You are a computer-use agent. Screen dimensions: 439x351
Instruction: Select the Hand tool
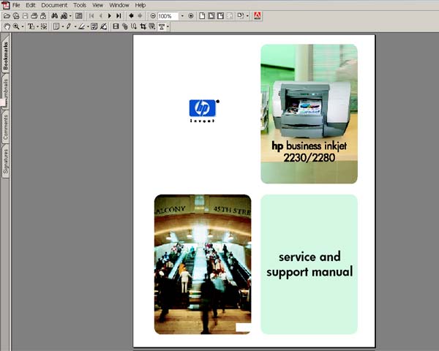[x=7, y=26]
